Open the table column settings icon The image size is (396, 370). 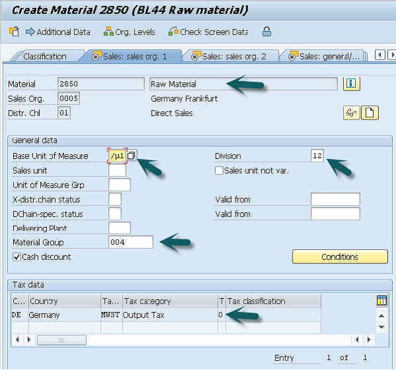pos(381,301)
